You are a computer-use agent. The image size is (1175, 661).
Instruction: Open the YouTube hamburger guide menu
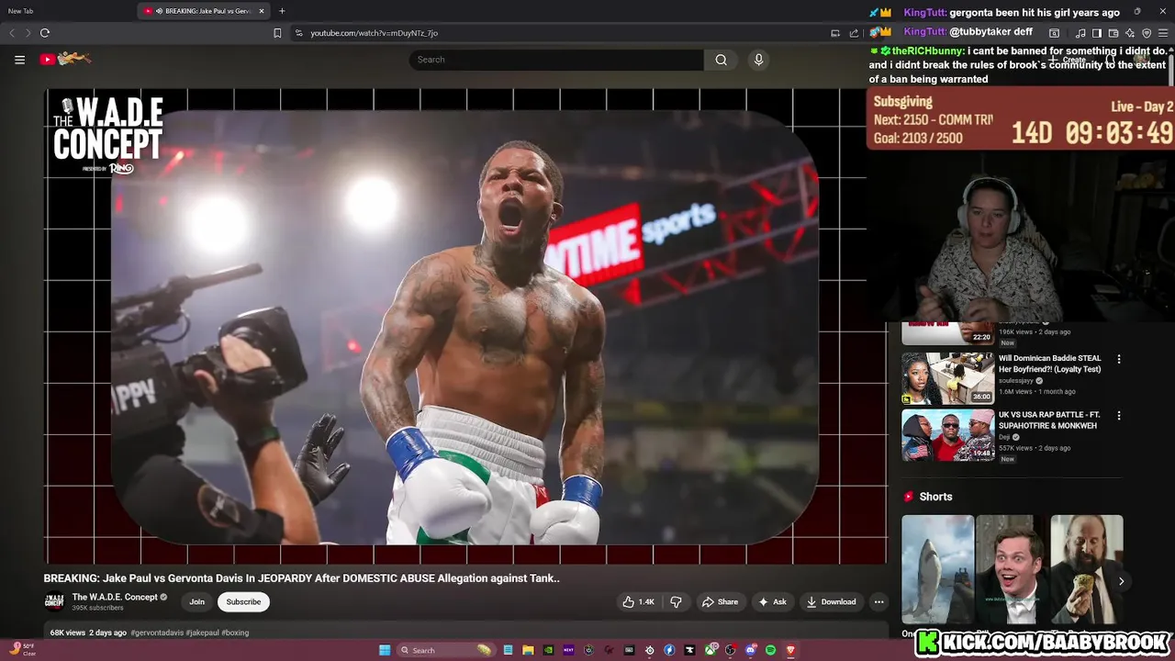click(x=19, y=60)
